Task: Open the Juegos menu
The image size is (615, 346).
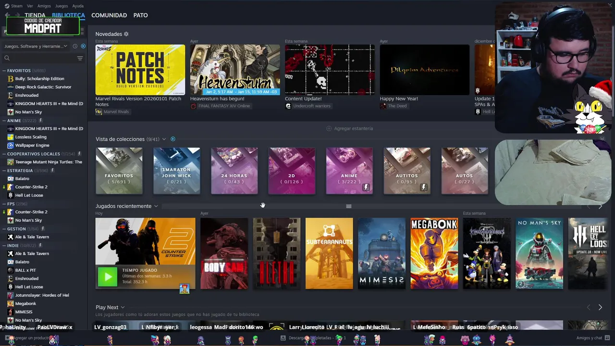Action: (61, 6)
